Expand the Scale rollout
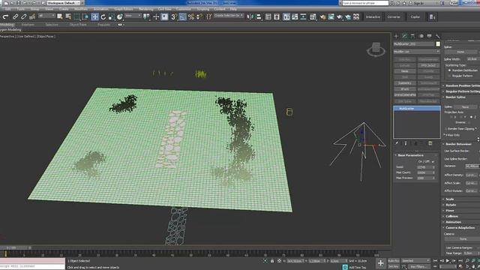 pyautogui.click(x=461, y=199)
